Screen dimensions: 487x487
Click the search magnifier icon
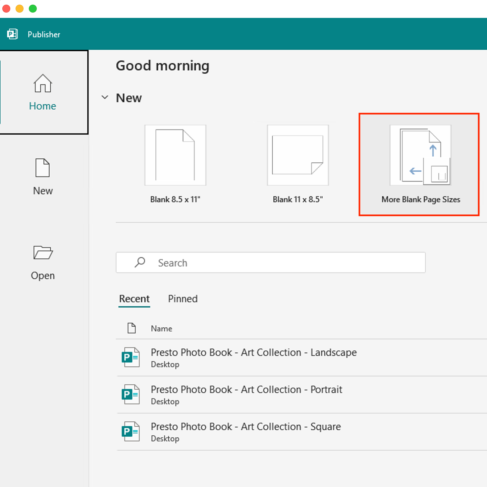click(x=139, y=262)
